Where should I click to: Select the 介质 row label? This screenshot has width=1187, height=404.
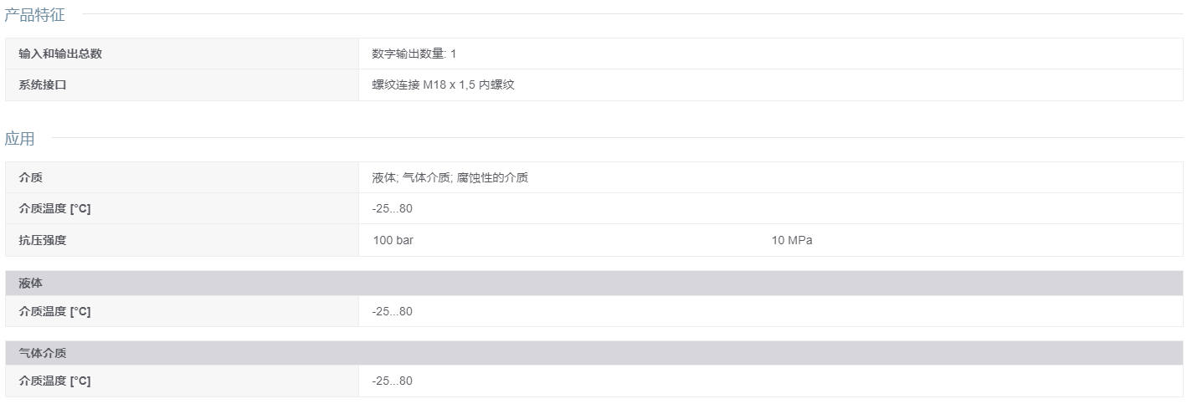[31, 177]
